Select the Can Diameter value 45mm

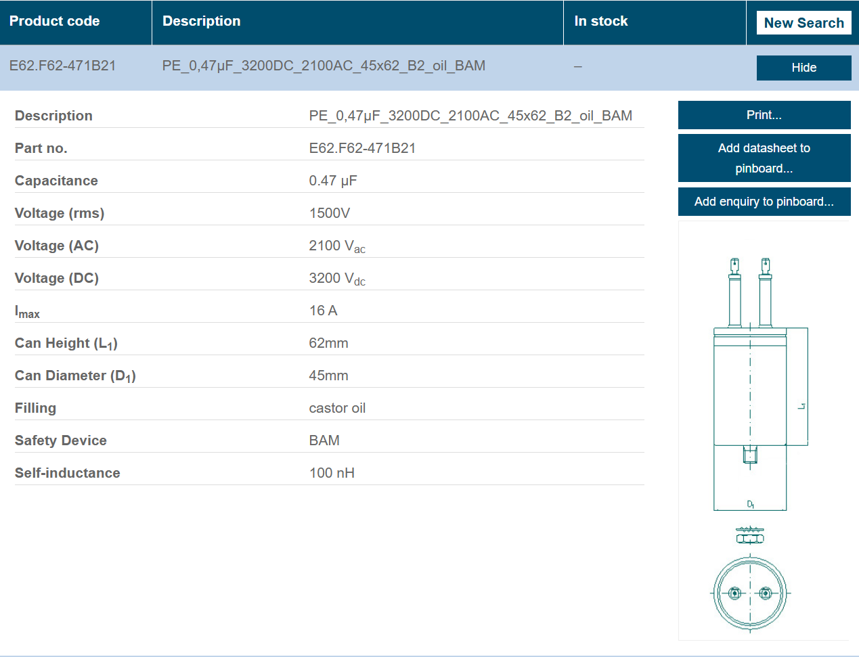point(328,375)
